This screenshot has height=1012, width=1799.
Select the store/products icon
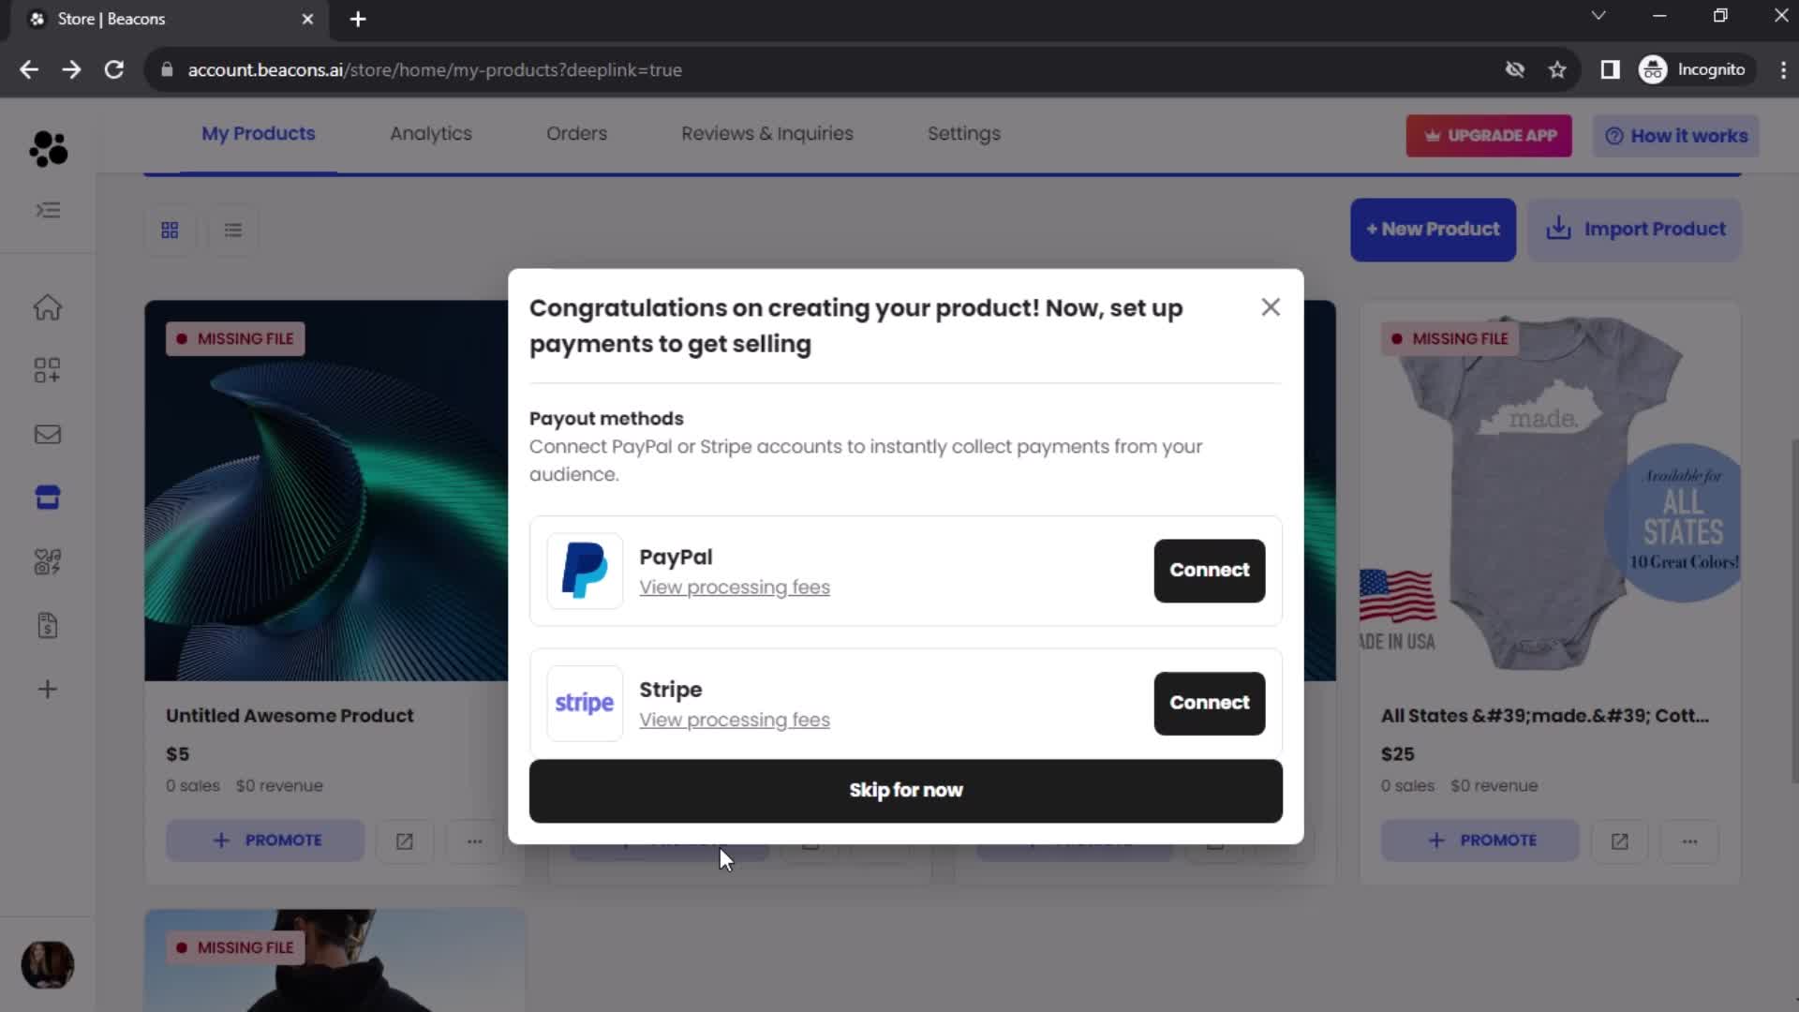48,498
